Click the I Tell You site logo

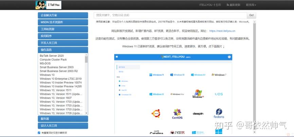pyautogui.click(x=48, y=5)
